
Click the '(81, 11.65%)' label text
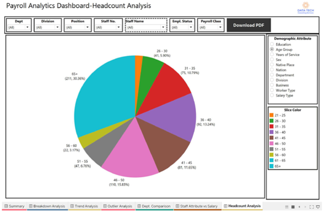tap(186, 167)
